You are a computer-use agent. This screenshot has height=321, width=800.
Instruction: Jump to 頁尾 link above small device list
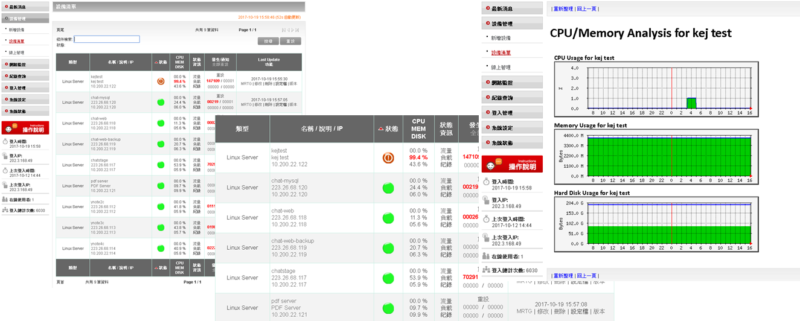point(60,30)
